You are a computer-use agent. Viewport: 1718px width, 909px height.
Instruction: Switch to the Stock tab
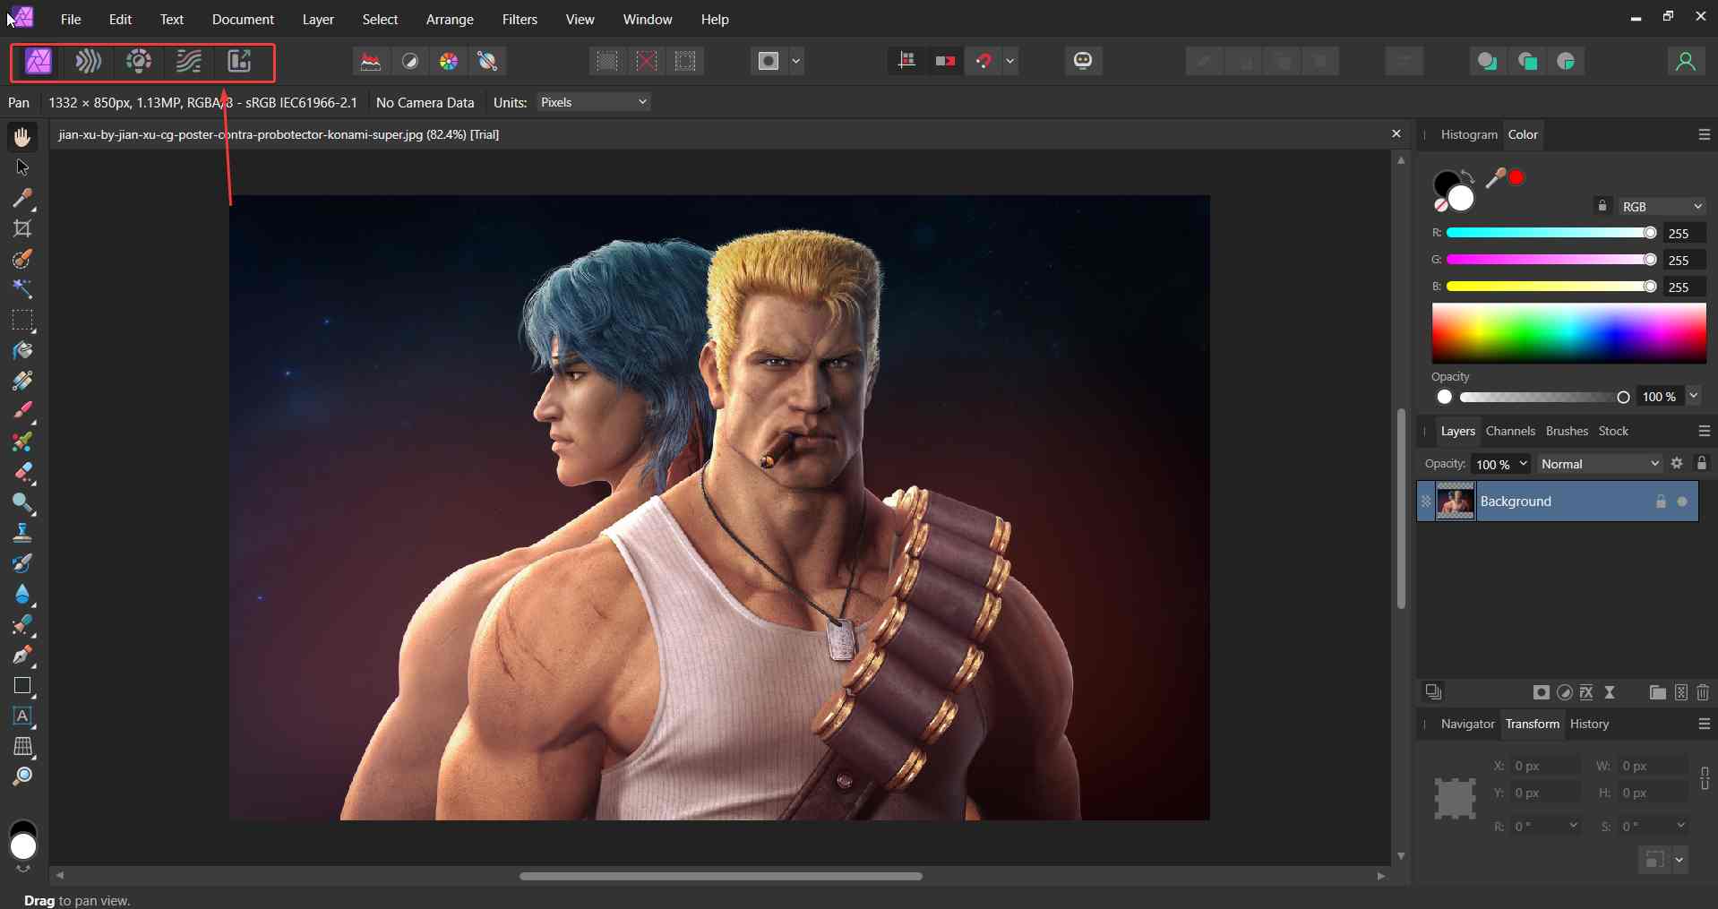pyautogui.click(x=1613, y=431)
